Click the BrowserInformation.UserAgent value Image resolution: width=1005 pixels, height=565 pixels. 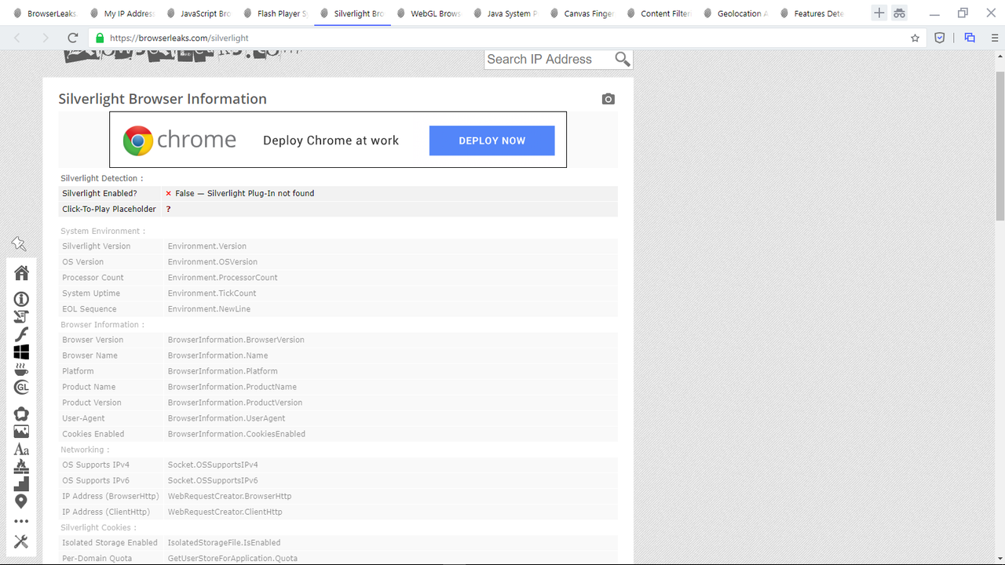pos(227,418)
